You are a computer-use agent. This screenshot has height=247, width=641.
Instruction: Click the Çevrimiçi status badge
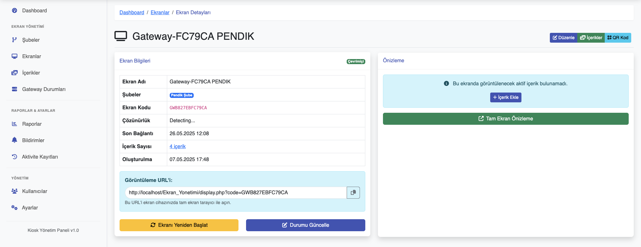point(356,61)
